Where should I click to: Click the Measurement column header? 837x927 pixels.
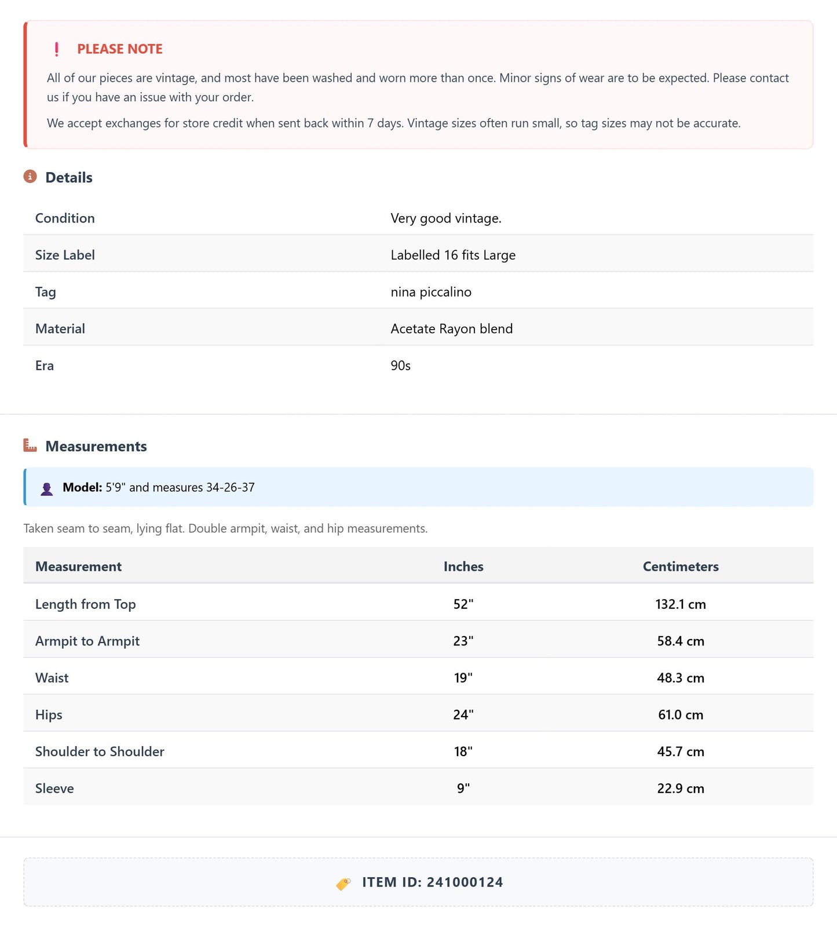pos(78,567)
